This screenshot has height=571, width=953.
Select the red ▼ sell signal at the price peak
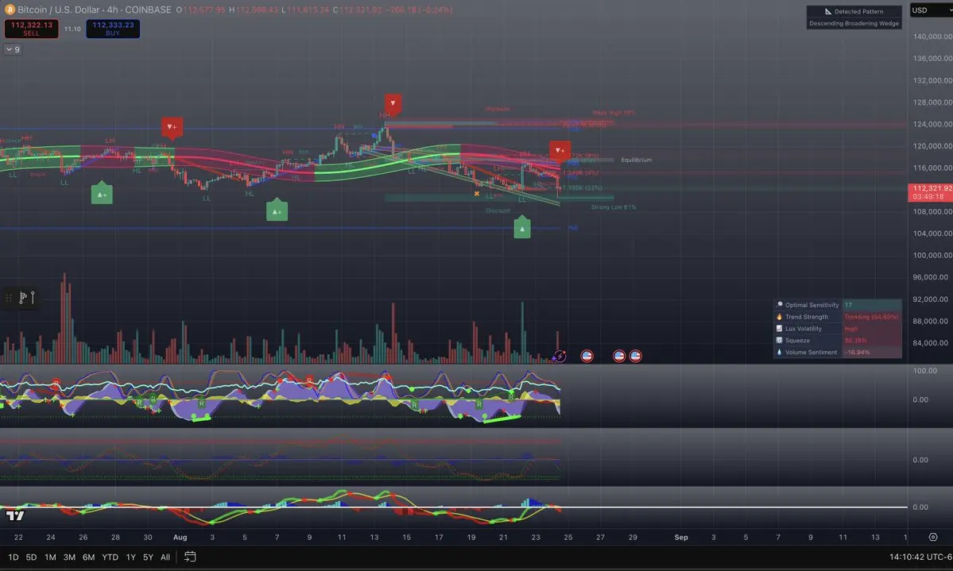pyautogui.click(x=393, y=103)
